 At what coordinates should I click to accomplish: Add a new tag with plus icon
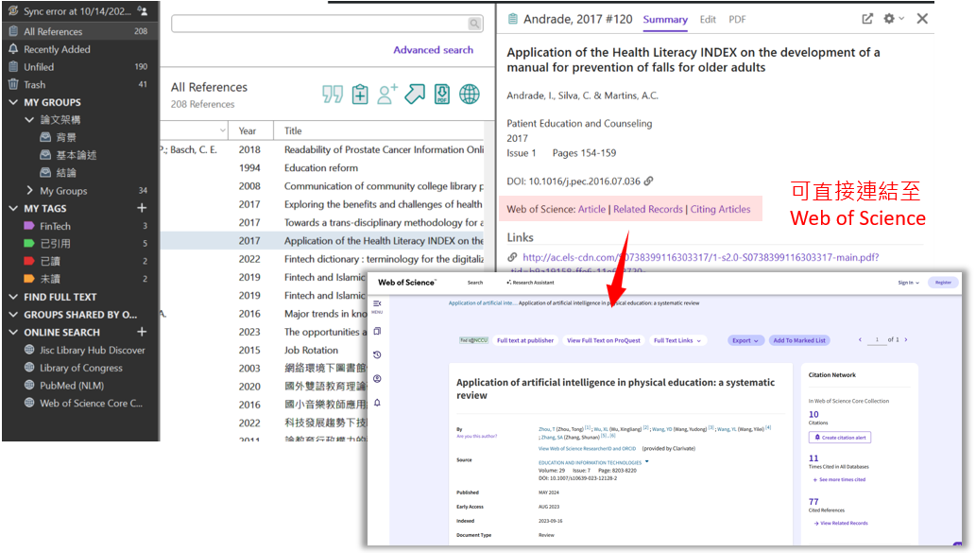tap(142, 208)
